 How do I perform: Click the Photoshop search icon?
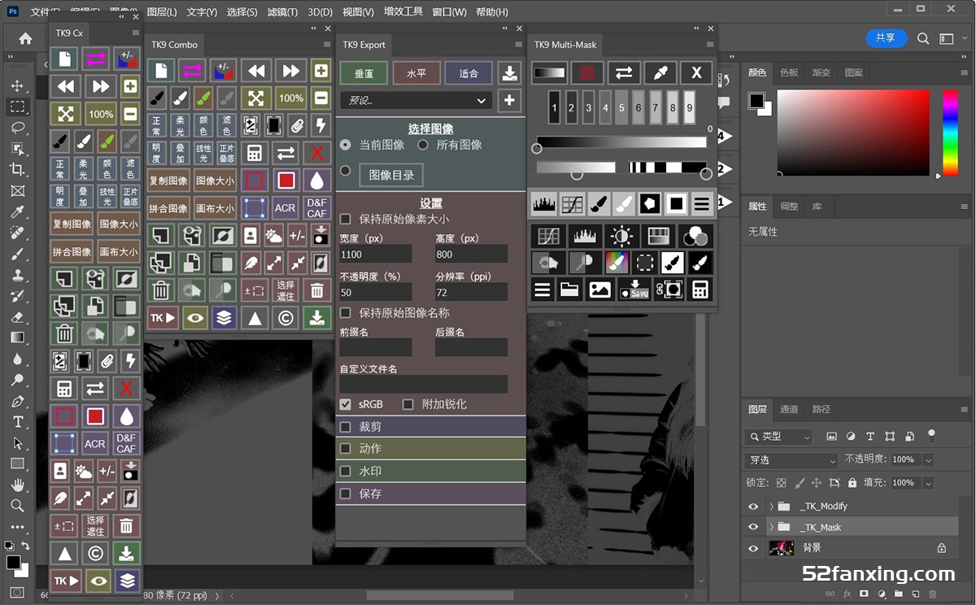923,38
